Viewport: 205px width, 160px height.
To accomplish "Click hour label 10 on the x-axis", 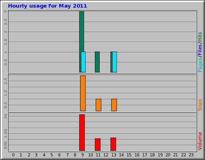I will click(90, 155).
